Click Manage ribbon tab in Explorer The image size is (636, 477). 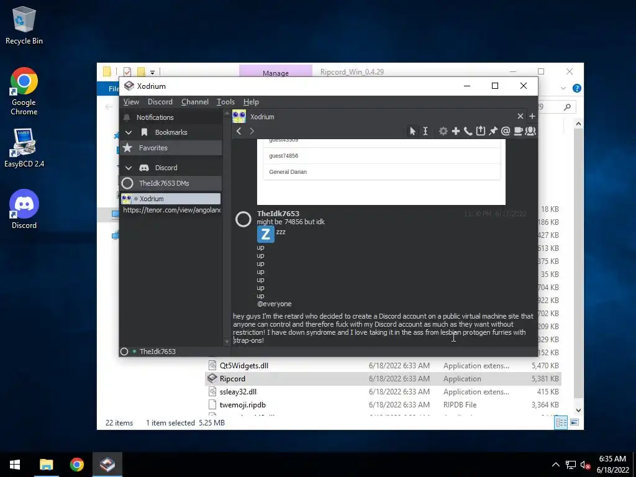[275, 73]
